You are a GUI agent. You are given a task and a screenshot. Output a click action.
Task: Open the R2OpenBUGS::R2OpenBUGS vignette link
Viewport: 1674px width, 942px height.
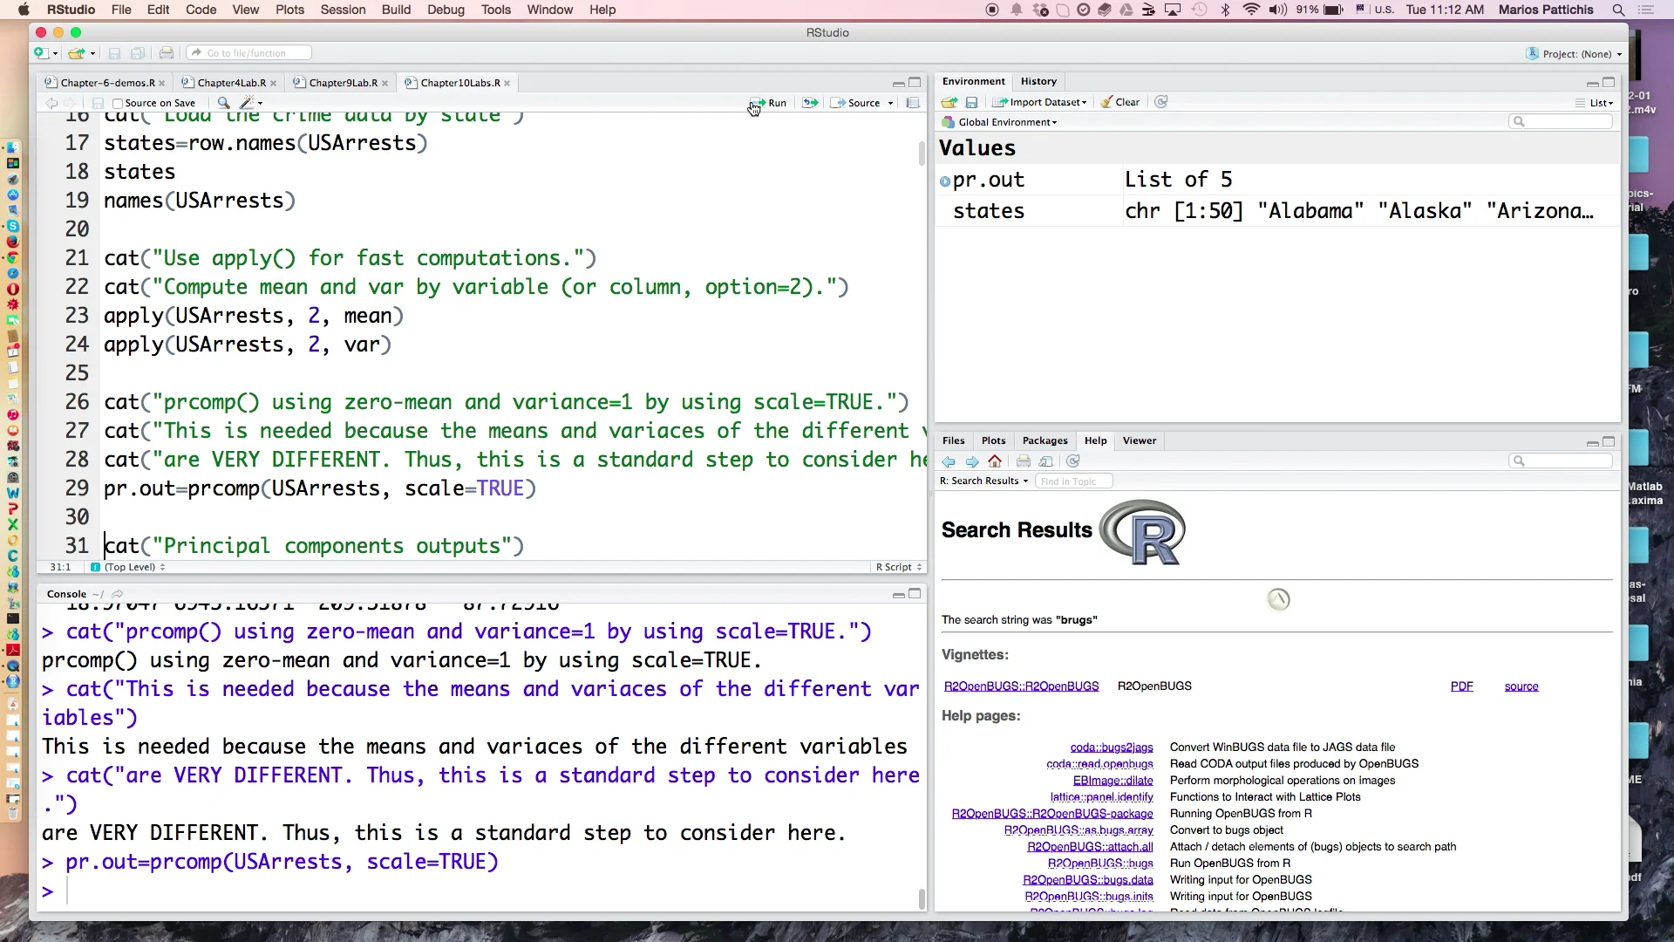click(1021, 686)
